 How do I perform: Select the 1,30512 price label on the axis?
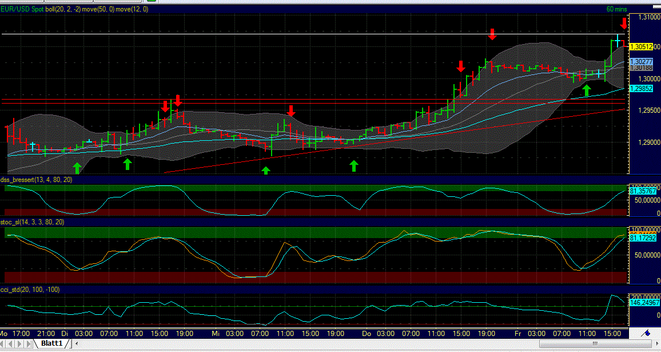(x=642, y=46)
